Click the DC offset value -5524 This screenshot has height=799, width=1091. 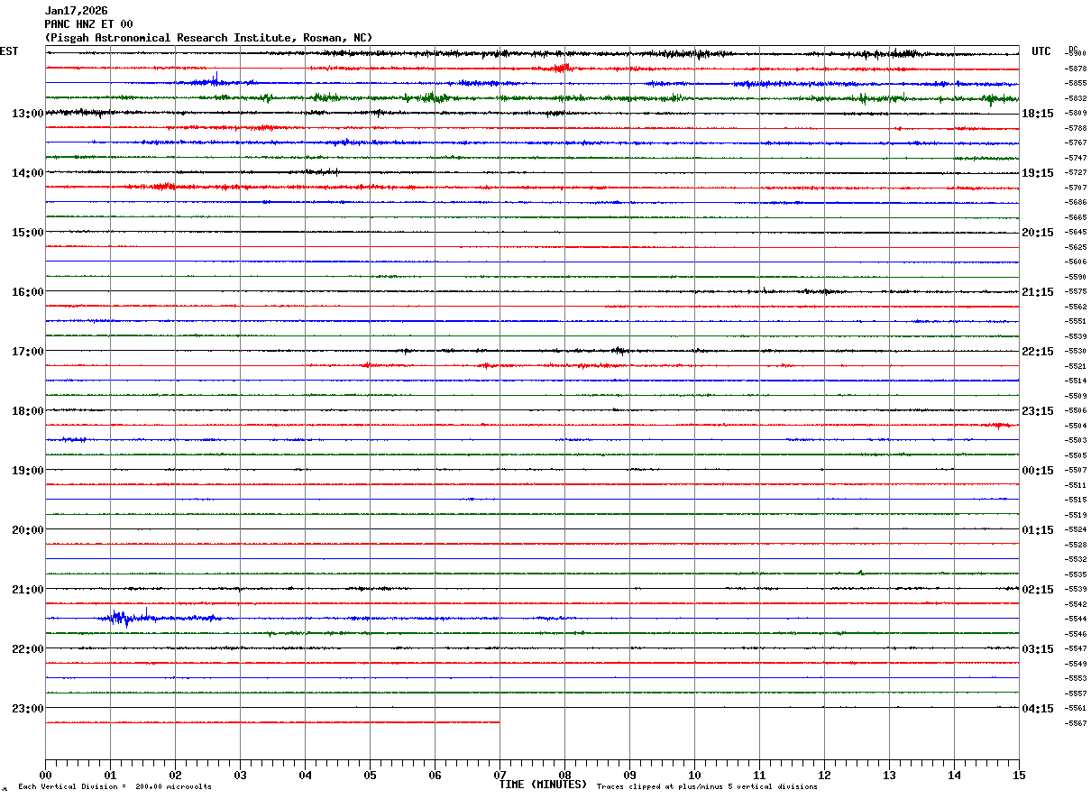pyautogui.click(x=1076, y=529)
